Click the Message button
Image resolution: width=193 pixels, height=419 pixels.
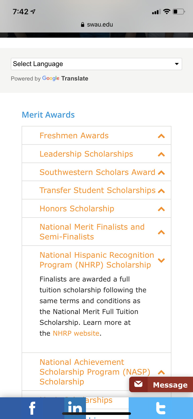coord(170,385)
